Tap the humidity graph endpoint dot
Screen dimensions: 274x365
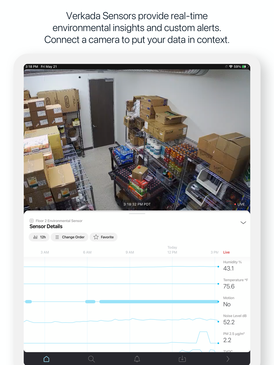coord(218,266)
